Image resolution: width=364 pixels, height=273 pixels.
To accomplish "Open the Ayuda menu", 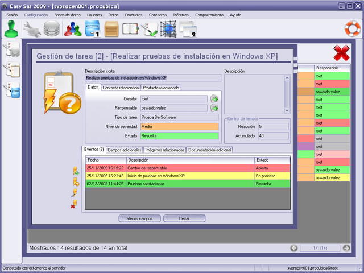I will click(235, 15).
